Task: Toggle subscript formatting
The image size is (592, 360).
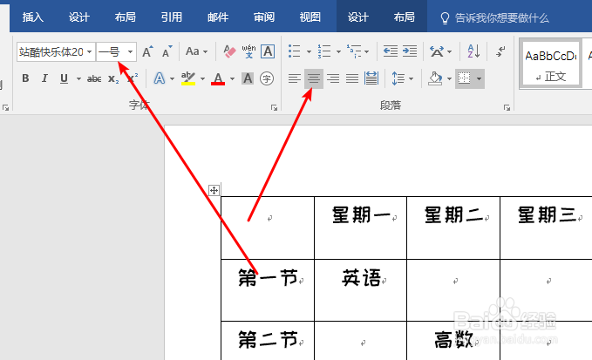Action: click(x=113, y=78)
